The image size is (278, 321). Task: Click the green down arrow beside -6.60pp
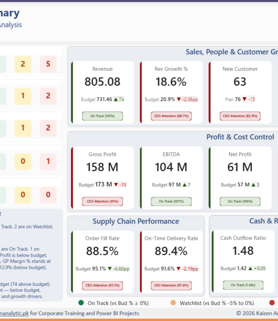(110, 268)
